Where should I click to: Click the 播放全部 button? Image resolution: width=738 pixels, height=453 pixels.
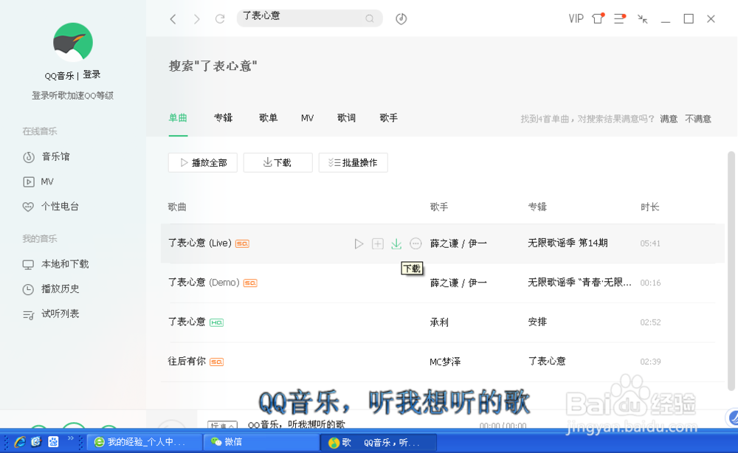pos(203,163)
